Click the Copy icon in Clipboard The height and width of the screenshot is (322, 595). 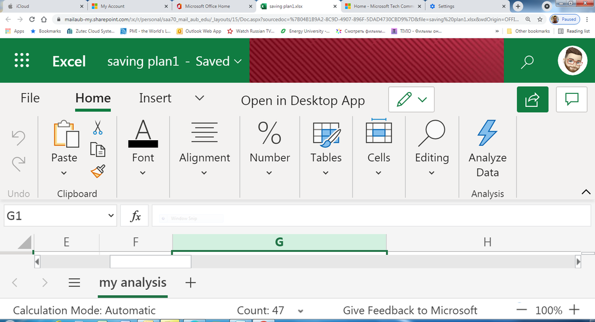coord(98,150)
